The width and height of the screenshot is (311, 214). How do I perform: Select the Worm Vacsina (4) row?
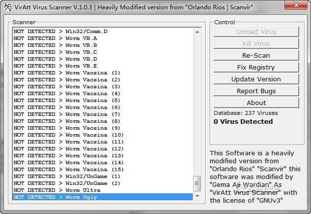click(x=103, y=94)
